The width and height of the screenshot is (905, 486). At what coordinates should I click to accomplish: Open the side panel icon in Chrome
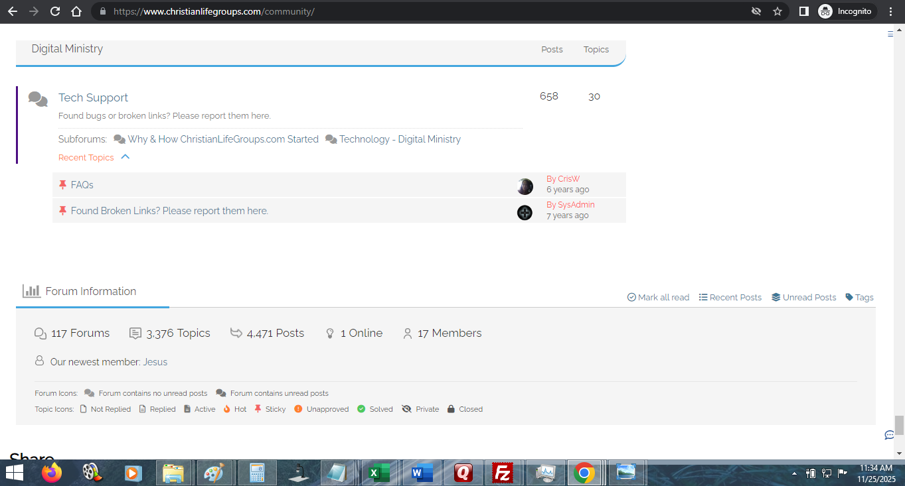[x=803, y=11]
